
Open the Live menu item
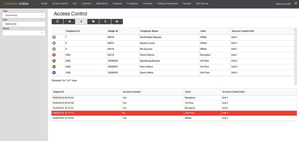tap(75, 4)
